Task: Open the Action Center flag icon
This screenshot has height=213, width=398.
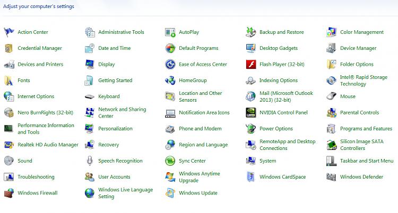Action: pos(9,32)
